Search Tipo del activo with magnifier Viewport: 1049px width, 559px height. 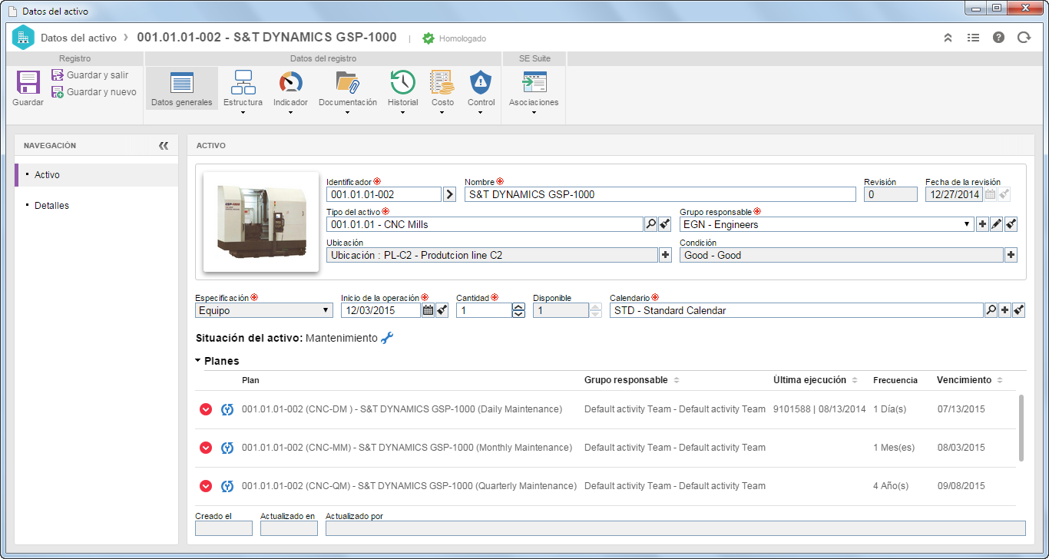click(x=650, y=224)
